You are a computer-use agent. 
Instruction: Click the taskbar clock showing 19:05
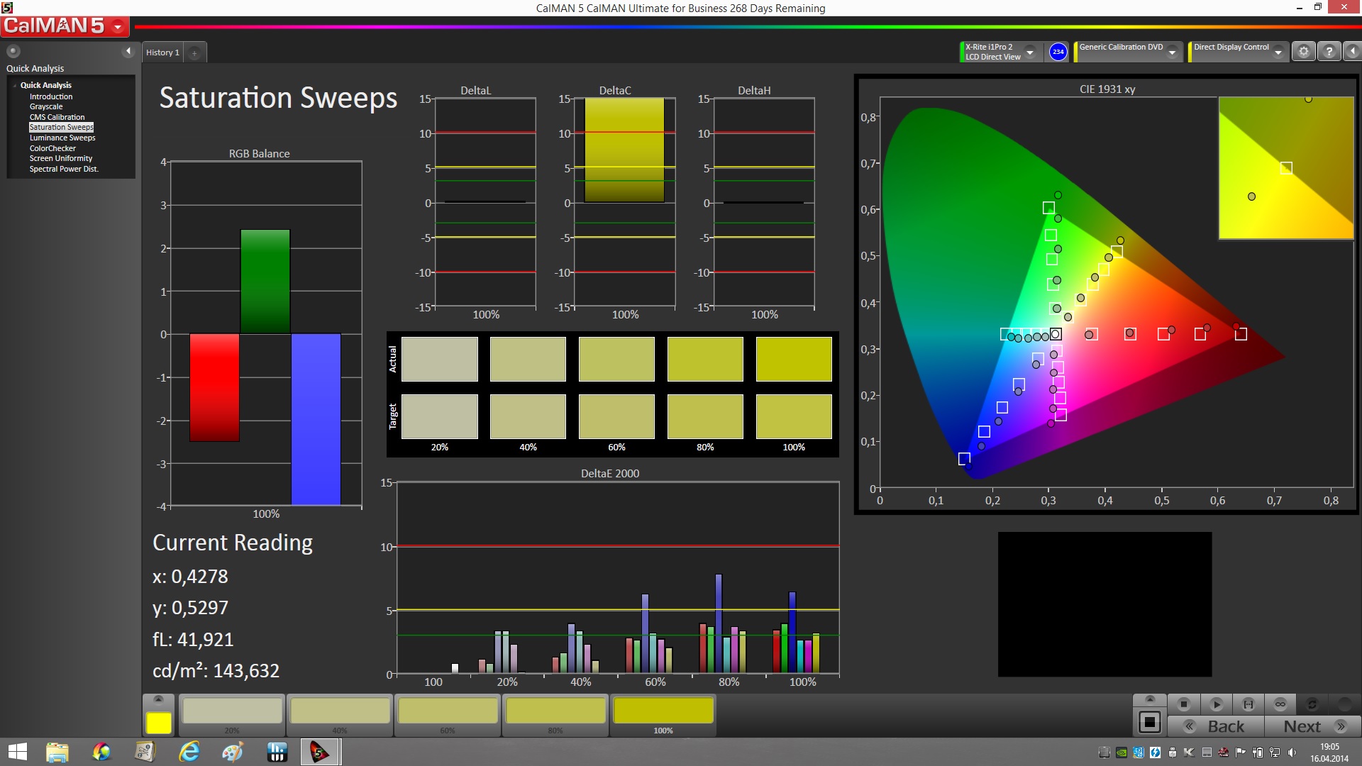click(x=1329, y=753)
